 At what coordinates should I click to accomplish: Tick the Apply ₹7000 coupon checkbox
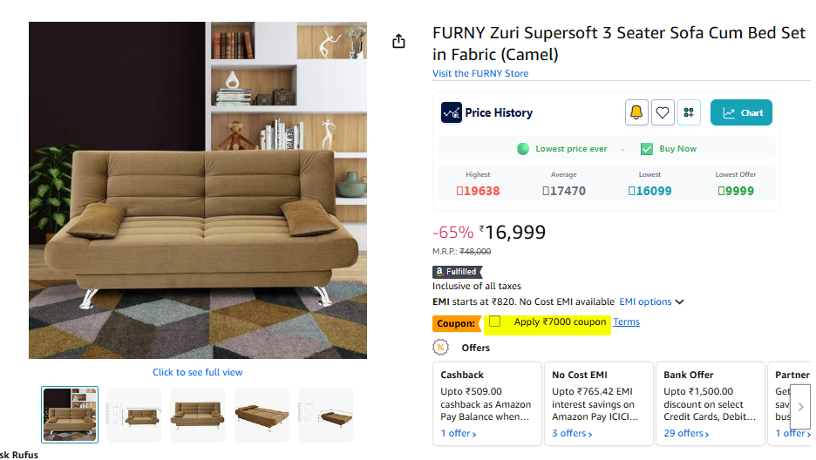[495, 321]
